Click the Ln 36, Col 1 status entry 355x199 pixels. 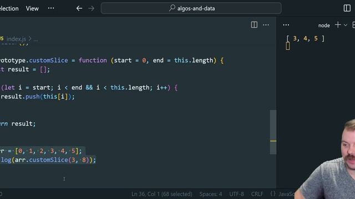pos(161,194)
